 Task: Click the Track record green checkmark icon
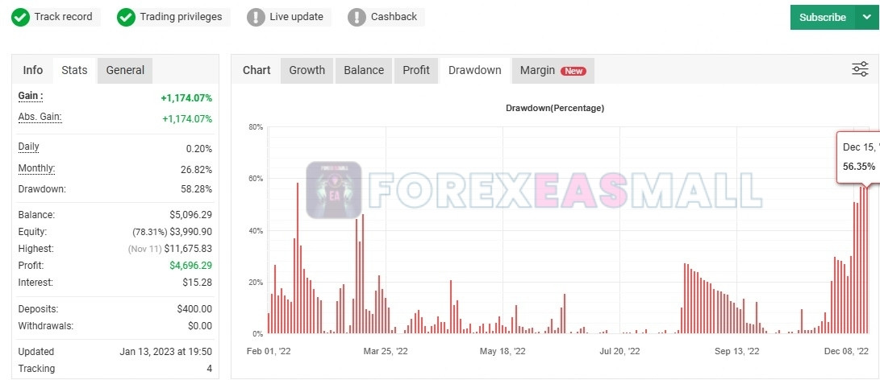pyautogui.click(x=21, y=17)
